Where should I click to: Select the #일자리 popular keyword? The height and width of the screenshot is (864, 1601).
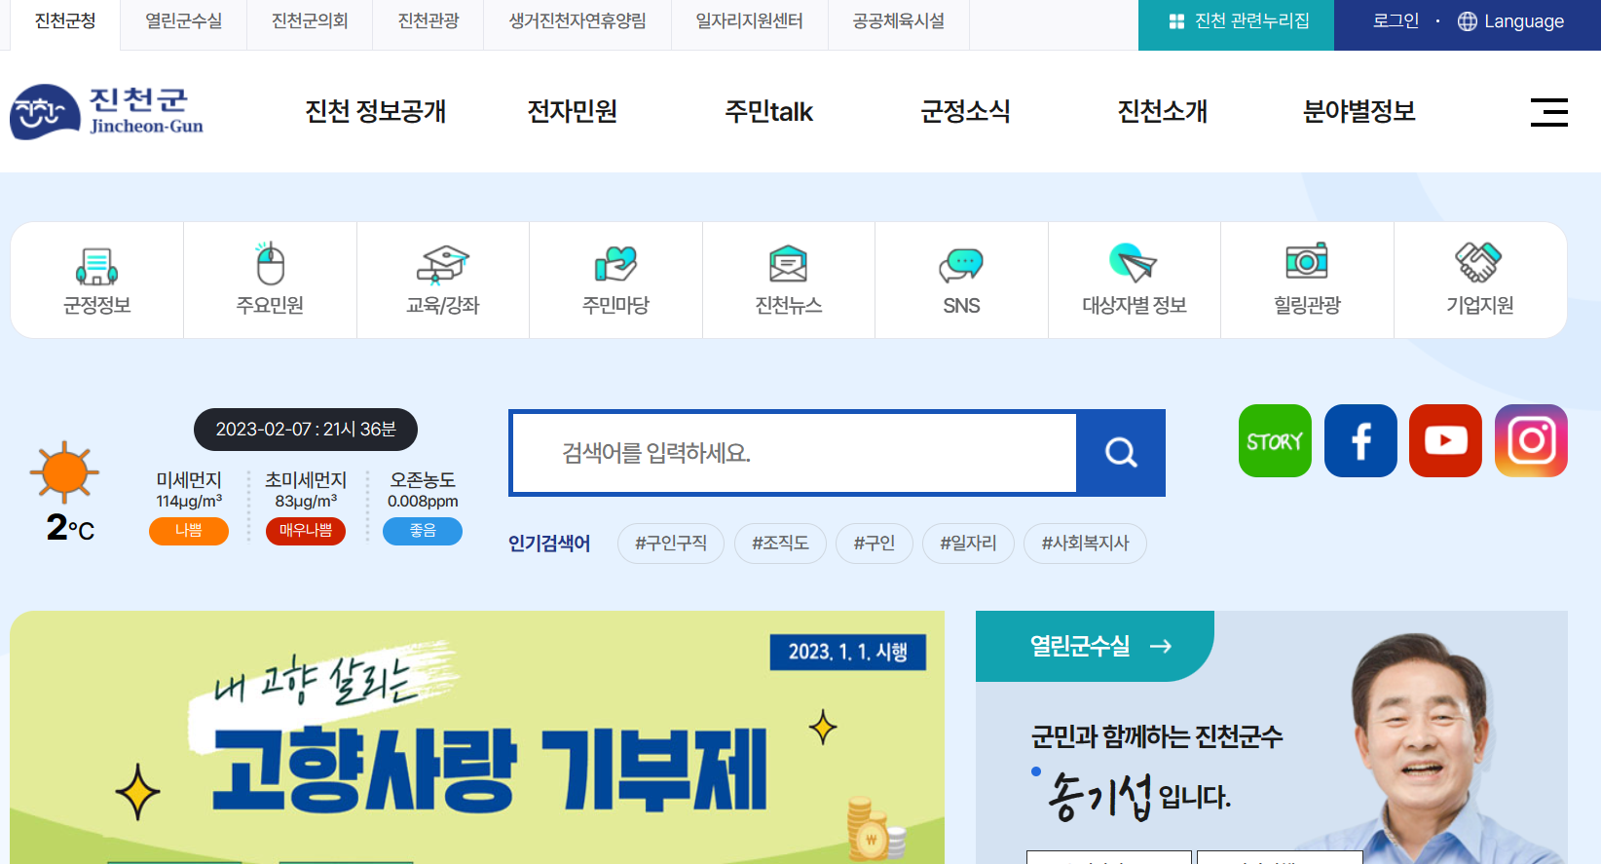(968, 544)
